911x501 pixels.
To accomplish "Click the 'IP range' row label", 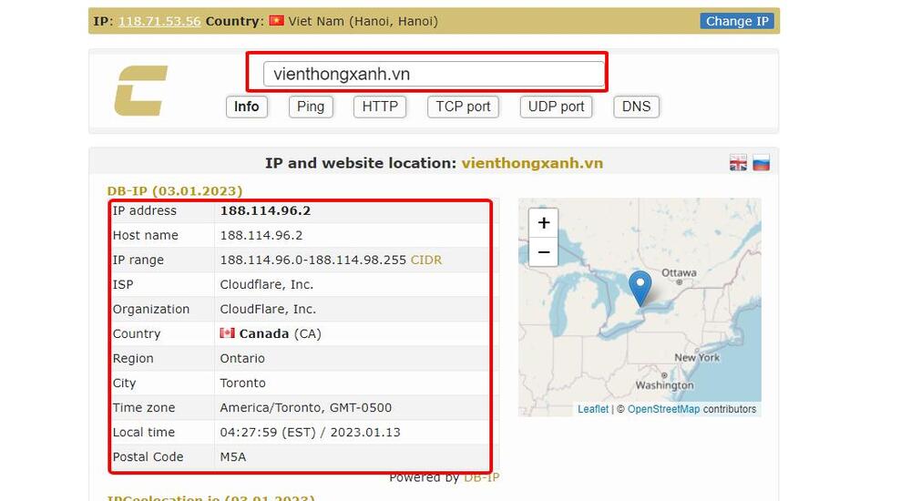I will 138,260.
